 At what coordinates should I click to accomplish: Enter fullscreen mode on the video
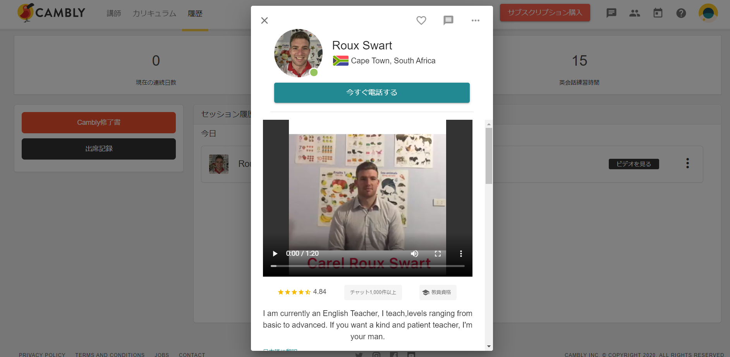(438, 254)
